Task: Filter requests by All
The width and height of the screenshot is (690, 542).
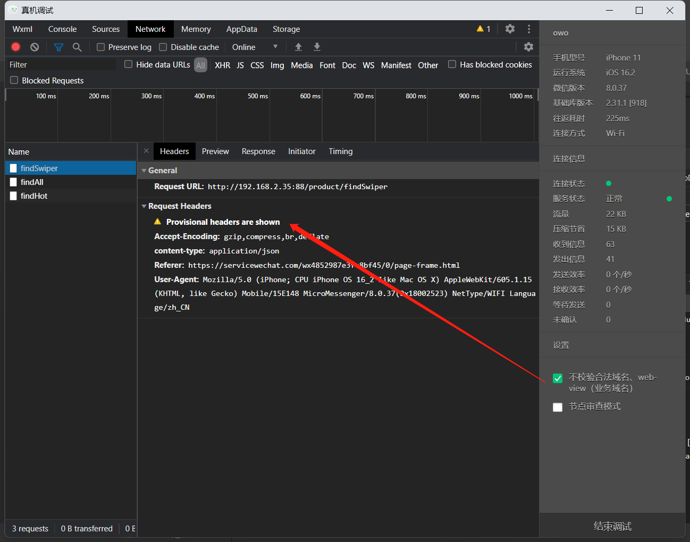Action: pos(200,65)
